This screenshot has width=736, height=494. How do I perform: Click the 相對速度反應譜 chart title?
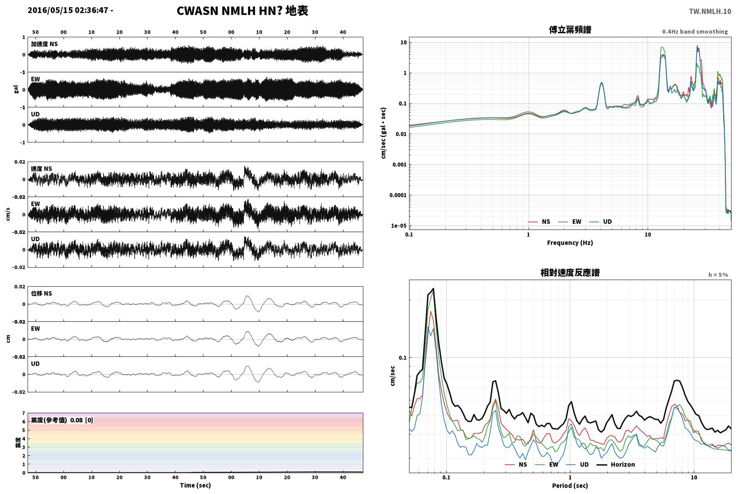point(570,273)
